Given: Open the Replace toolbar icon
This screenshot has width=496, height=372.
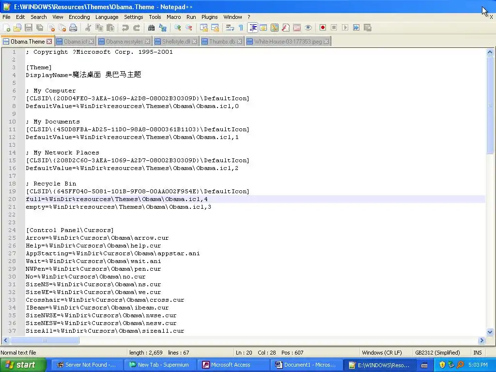Looking at the screenshot, I should point(163,28).
